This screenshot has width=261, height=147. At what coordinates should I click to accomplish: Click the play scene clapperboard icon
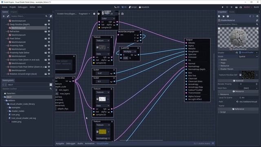pyautogui.click(x=236, y=7)
